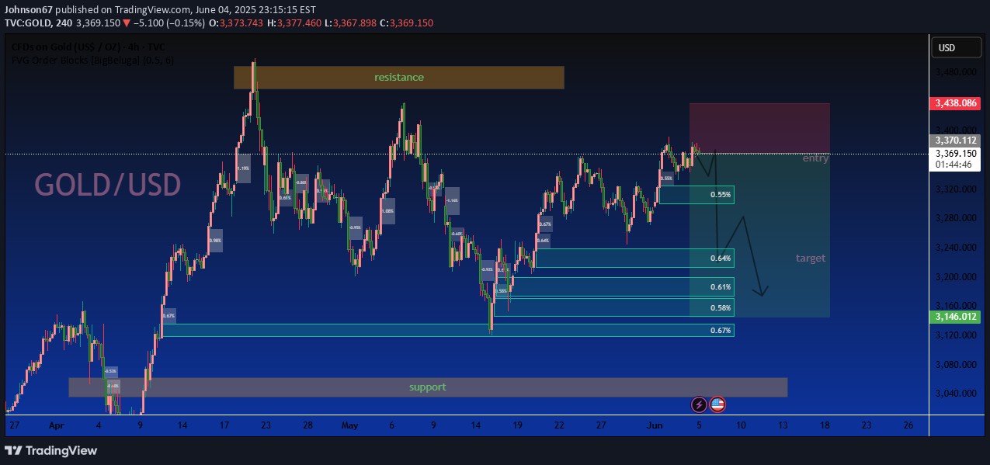Click the purple lightning event icon

click(699, 404)
